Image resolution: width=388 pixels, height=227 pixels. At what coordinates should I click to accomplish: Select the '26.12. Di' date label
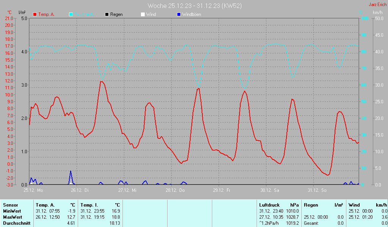80,190
